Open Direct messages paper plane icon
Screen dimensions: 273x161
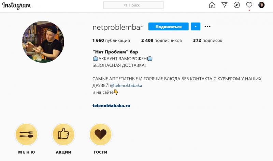coord(225,5)
